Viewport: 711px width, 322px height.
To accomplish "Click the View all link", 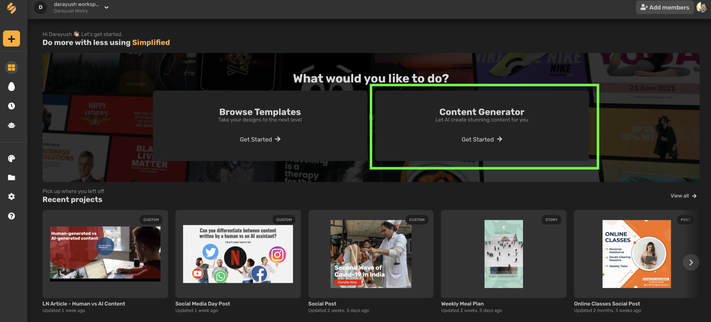I will pyautogui.click(x=683, y=196).
